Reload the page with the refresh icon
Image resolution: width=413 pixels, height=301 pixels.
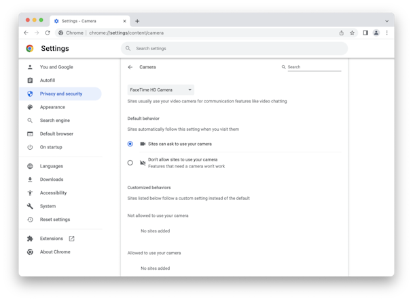point(48,33)
